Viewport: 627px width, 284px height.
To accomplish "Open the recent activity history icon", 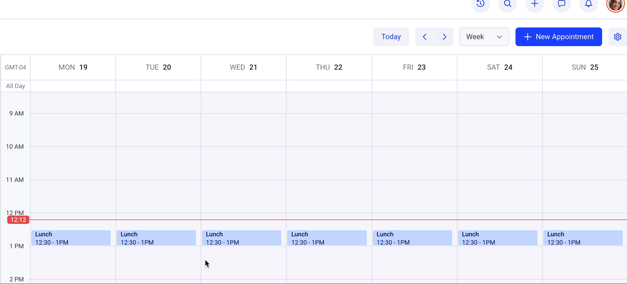I will pos(480,4).
